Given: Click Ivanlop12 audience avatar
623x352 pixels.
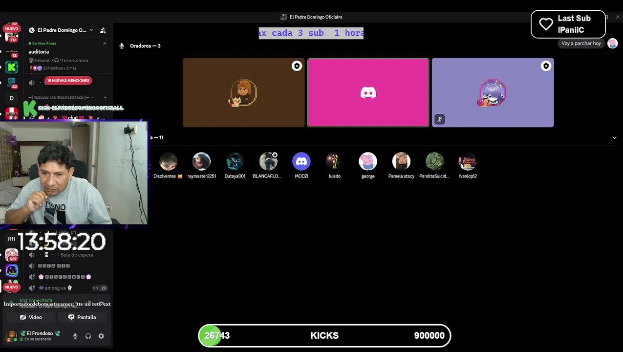Looking at the screenshot, I should [468, 161].
